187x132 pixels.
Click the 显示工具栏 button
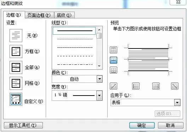click(23, 125)
